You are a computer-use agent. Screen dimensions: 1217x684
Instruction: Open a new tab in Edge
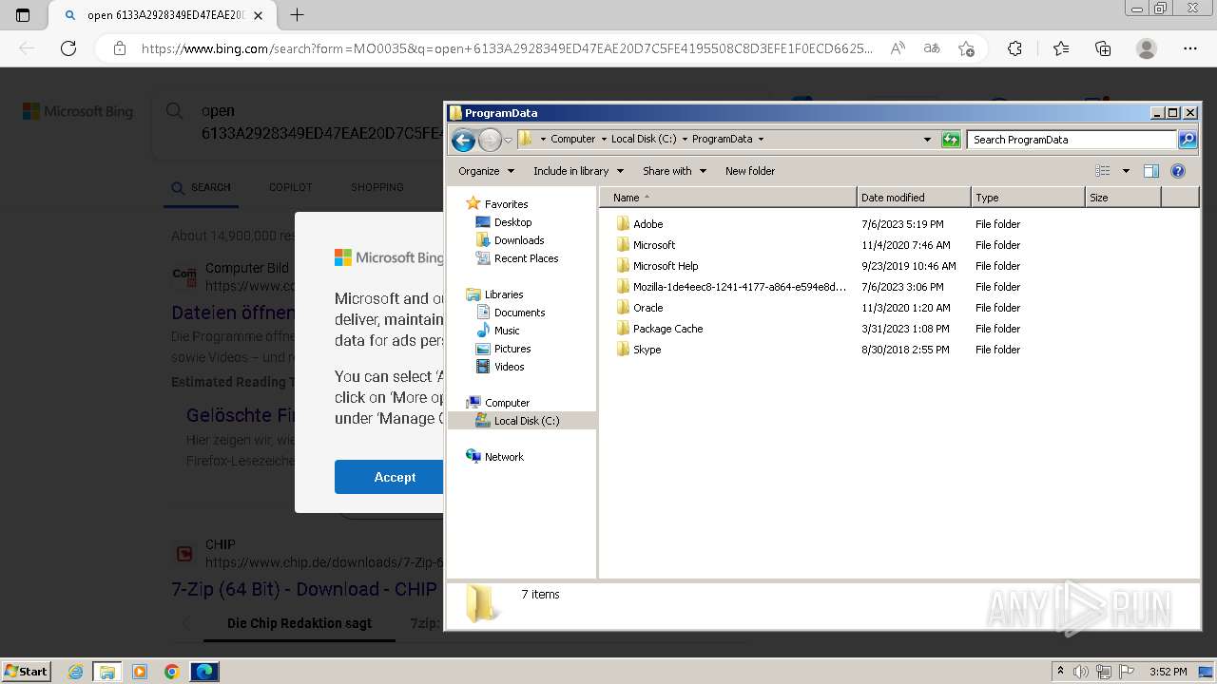point(297,15)
